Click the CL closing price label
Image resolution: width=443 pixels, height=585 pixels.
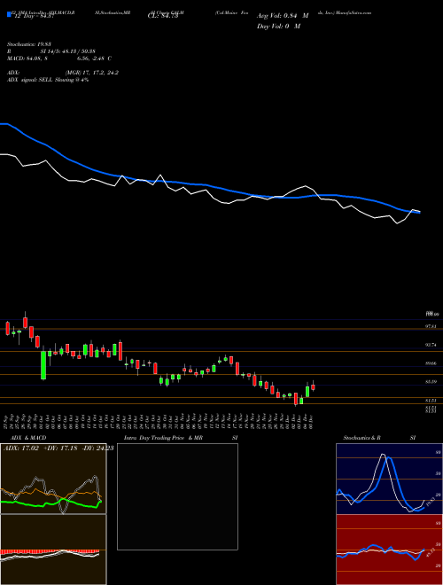click(163, 16)
